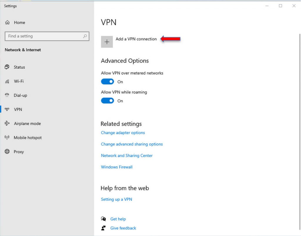This screenshot has width=301, height=236.
Task: Minimize the Settings window
Action: click(x=267, y=6)
